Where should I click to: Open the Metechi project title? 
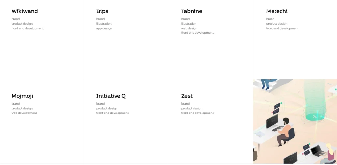(277, 11)
